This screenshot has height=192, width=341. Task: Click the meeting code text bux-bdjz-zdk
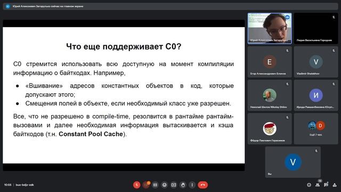coord(25,185)
